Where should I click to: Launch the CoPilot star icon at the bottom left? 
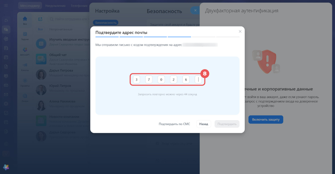pos(6,167)
